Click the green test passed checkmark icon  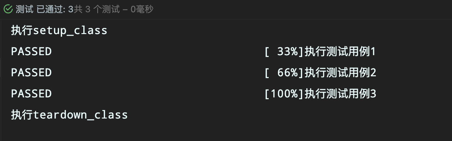point(8,9)
